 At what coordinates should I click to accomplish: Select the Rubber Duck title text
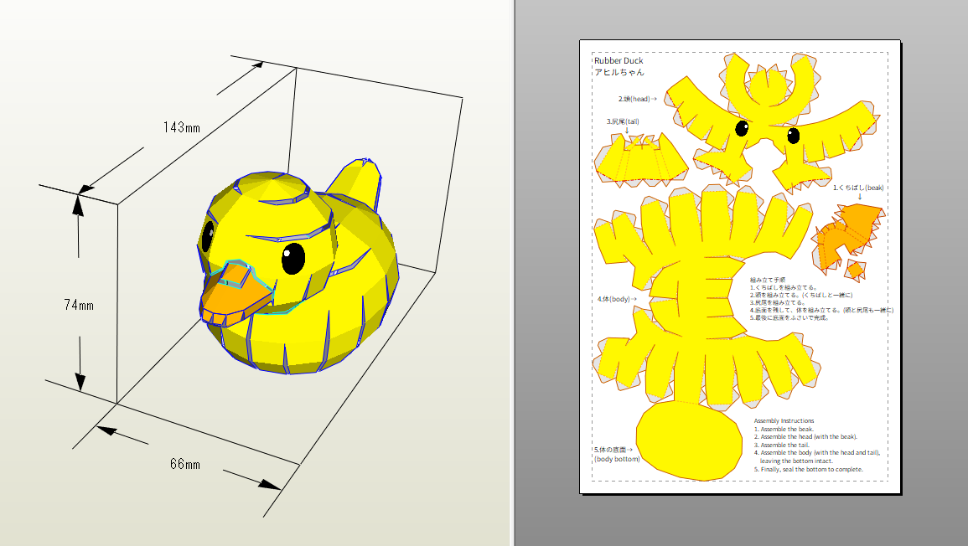619,60
